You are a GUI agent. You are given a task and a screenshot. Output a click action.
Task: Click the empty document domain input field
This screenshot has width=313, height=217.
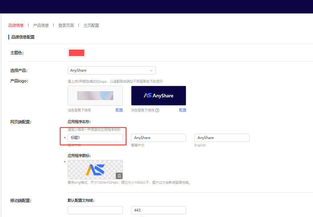tap(95, 210)
